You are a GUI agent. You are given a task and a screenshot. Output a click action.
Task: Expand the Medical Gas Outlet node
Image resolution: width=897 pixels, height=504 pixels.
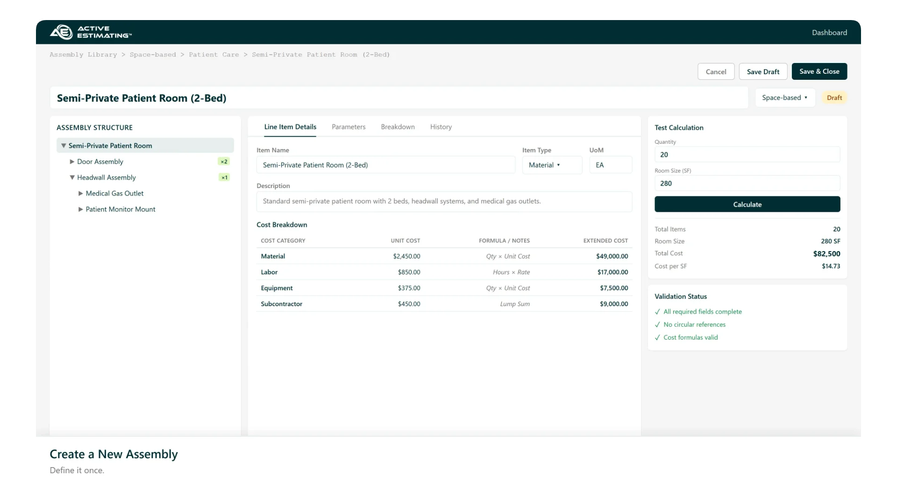81,193
